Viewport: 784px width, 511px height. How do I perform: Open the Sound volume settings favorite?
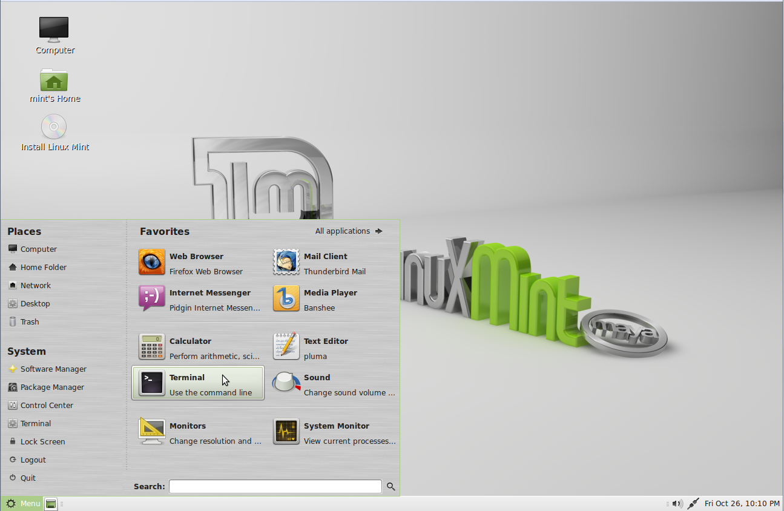(x=332, y=384)
